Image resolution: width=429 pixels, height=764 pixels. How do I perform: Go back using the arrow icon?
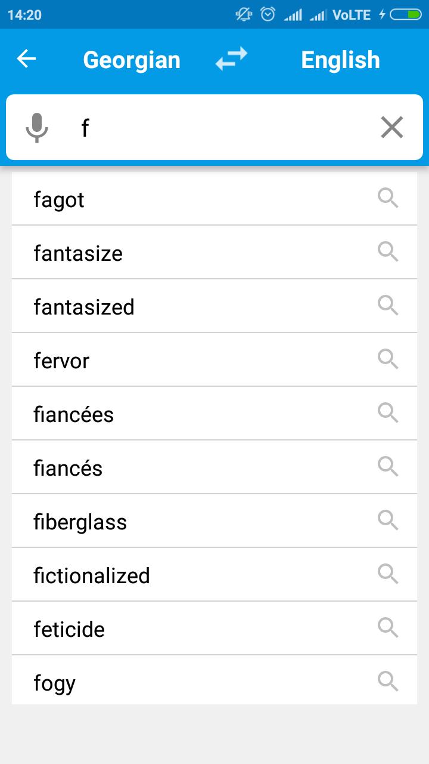tap(26, 58)
